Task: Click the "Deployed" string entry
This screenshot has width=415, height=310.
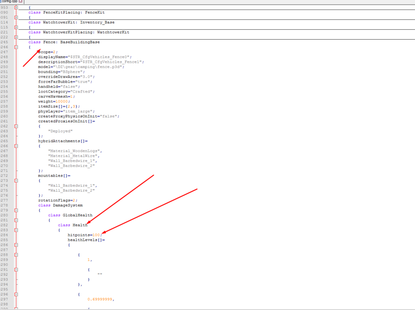Action: [x=60, y=131]
